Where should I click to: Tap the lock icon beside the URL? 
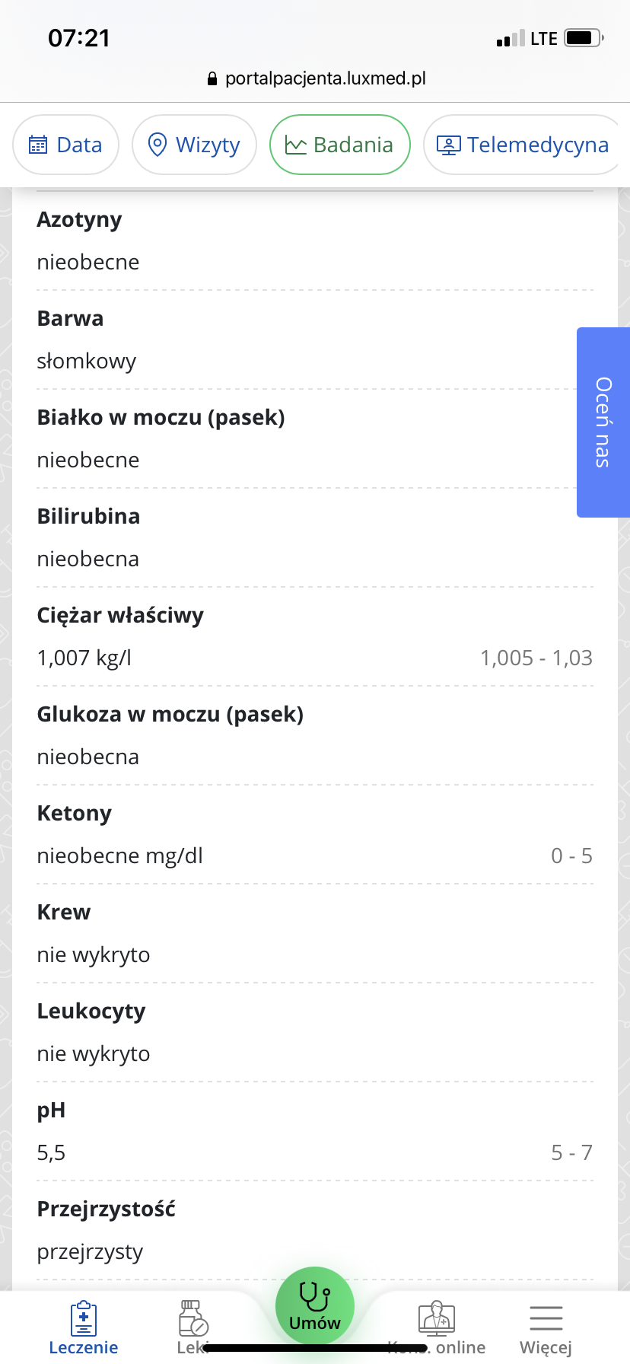[x=212, y=79]
